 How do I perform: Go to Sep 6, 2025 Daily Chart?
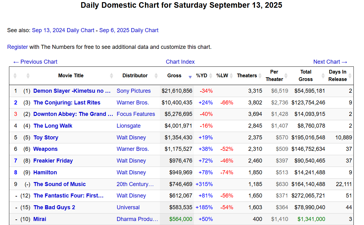[x=129, y=30]
